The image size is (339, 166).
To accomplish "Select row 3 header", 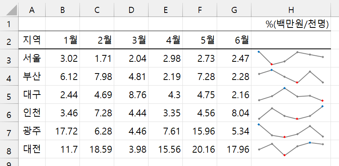I will point(9,59).
